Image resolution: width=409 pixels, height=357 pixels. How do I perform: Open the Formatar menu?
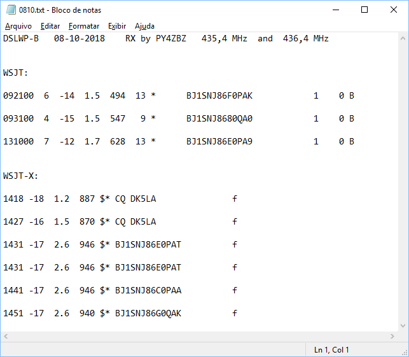pyautogui.click(x=84, y=26)
